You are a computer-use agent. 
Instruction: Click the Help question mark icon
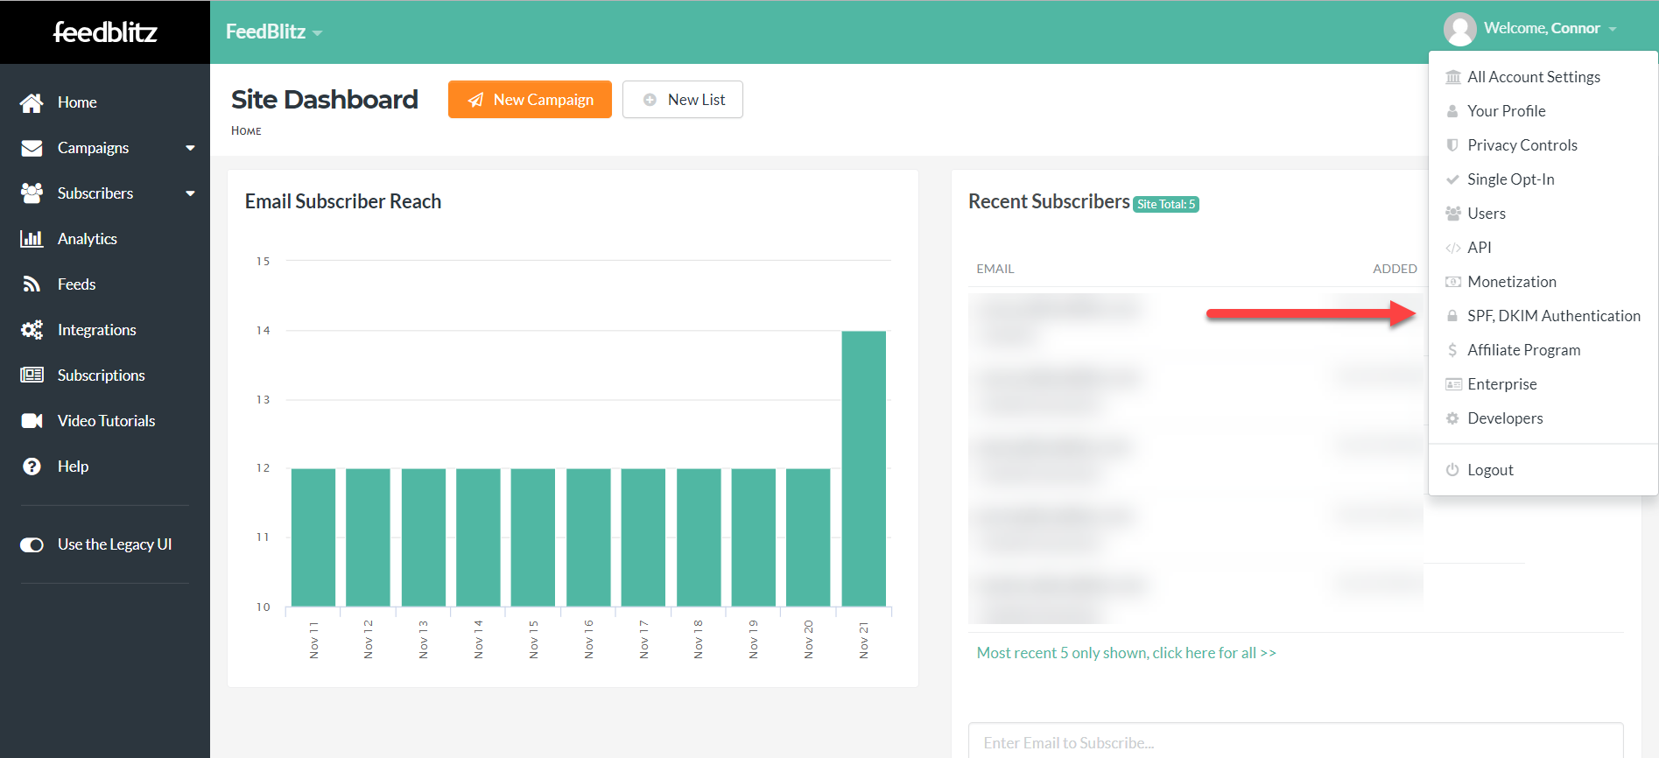(x=32, y=467)
